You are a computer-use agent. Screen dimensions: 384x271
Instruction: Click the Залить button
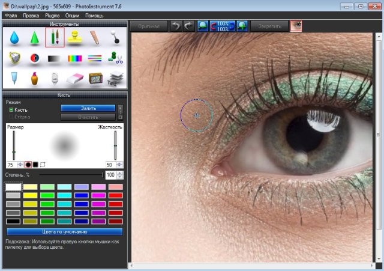coord(88,108)
